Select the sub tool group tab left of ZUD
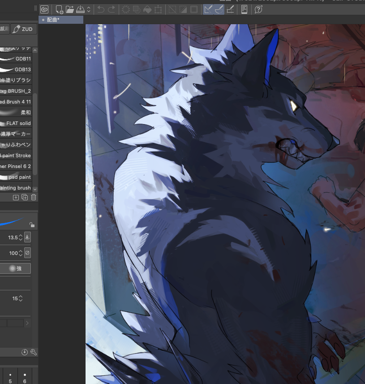The image size is (365, 384). pos(4,29)
